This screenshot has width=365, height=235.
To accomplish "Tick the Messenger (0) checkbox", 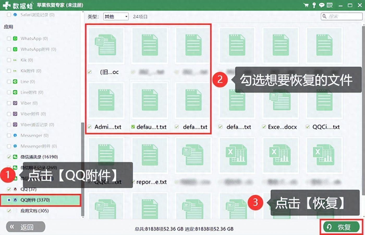I will (x=9, y=135).
